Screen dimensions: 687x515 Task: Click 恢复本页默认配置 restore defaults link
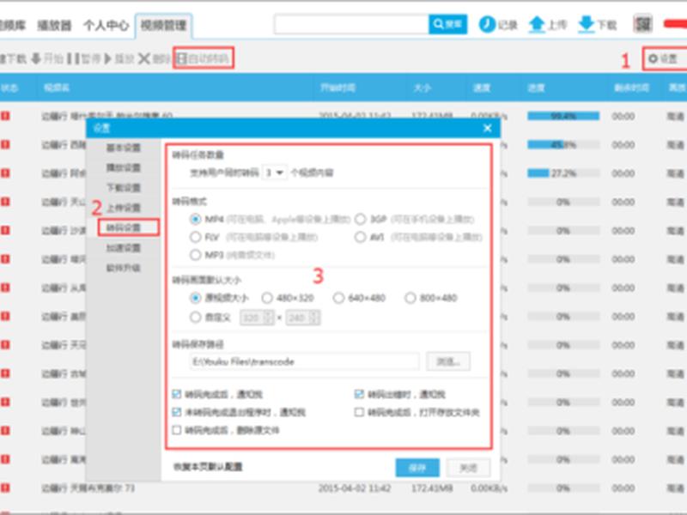pos(208,467)
